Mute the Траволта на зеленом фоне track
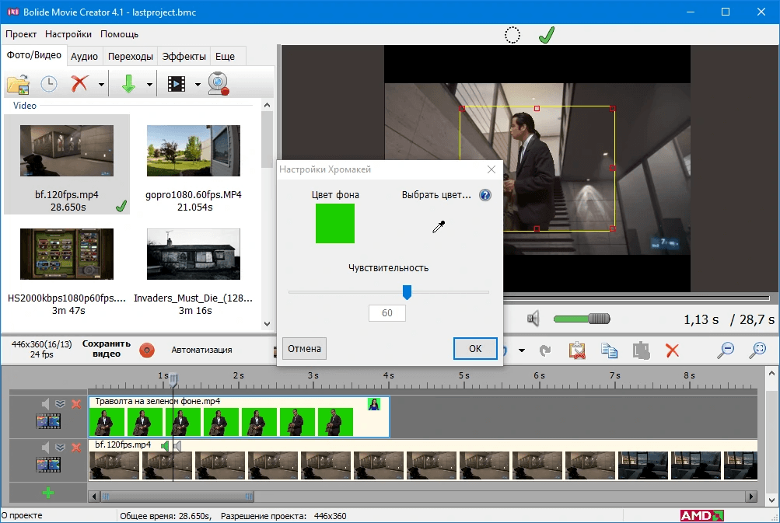The image size is (780, 523). [x=46, y=404]
